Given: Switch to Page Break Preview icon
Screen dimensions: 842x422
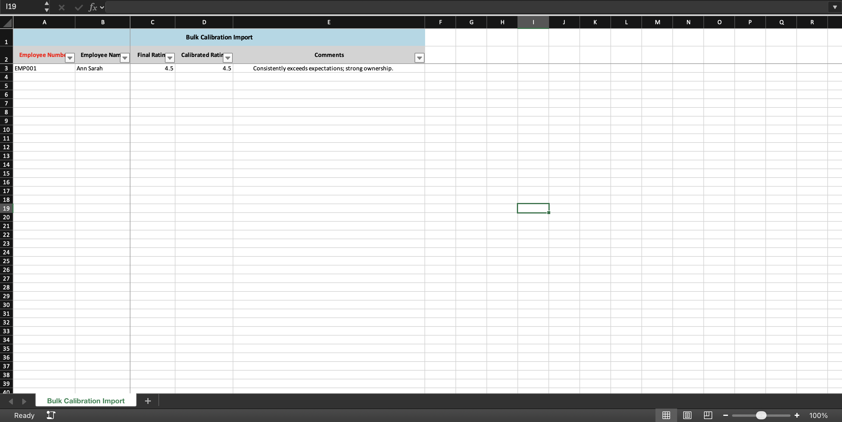Looking at the screenshot, I should coord(708,415).
